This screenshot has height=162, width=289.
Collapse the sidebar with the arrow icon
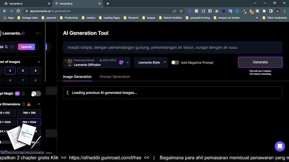tap(38, 33)
